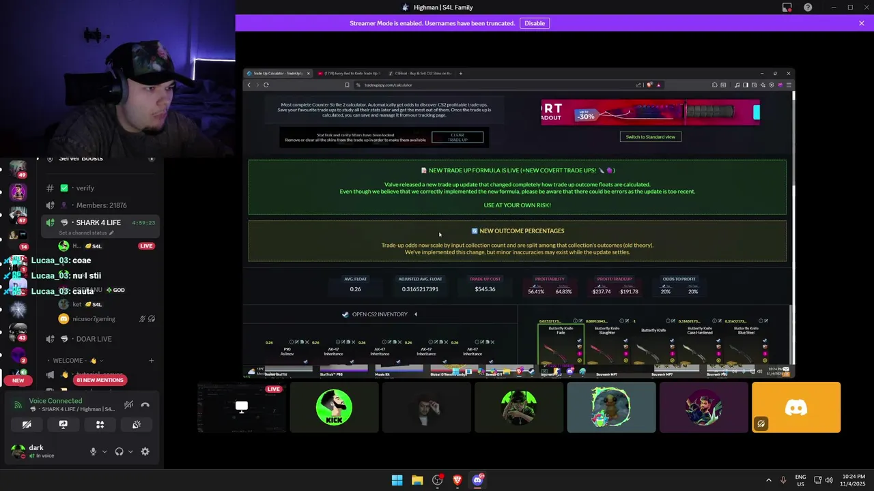Open soundboard button in voice panel
The height and width of the screenshot is (491, 874).
click(x=137, y=424)
